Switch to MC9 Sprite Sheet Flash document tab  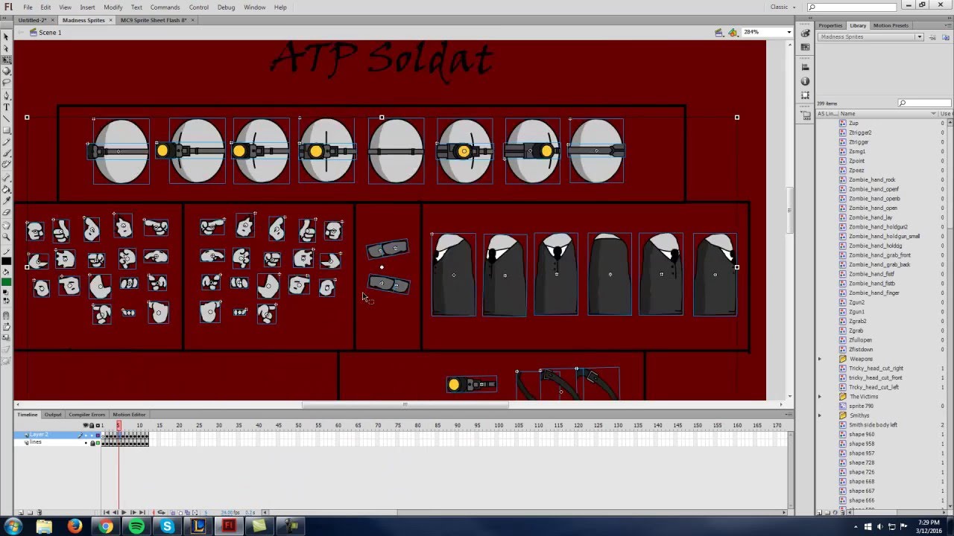click(x=154, y=20)
